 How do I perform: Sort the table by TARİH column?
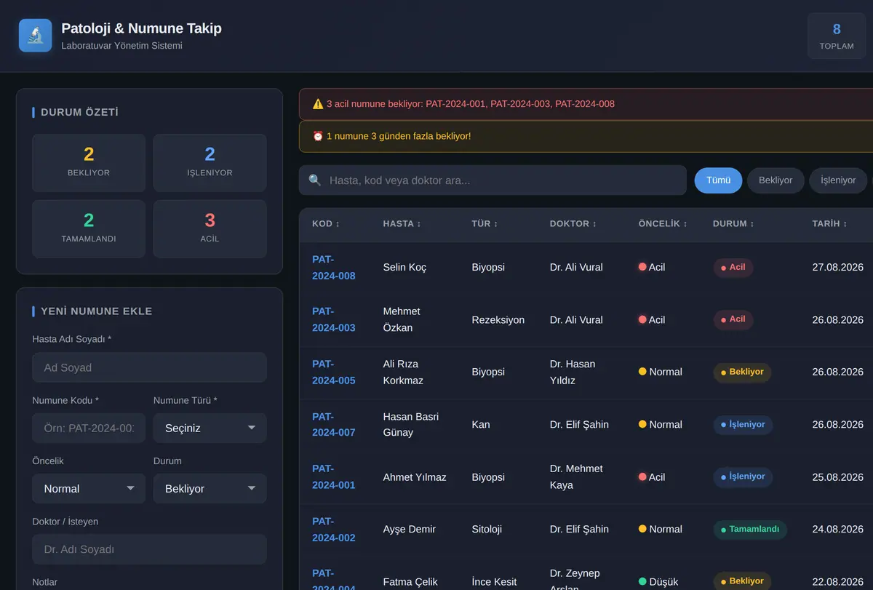830,224
